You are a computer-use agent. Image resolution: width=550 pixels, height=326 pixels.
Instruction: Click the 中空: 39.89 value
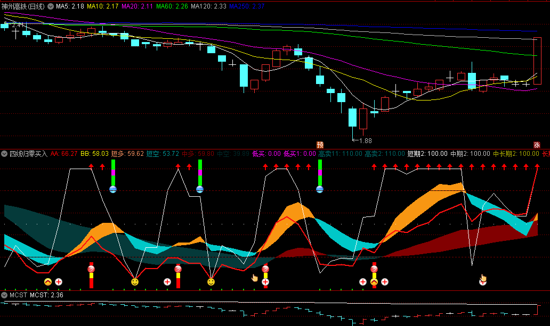233,154
